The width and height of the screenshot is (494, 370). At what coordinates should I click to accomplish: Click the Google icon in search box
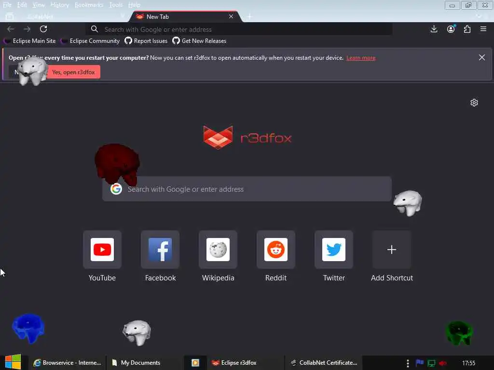click(116, 189)
